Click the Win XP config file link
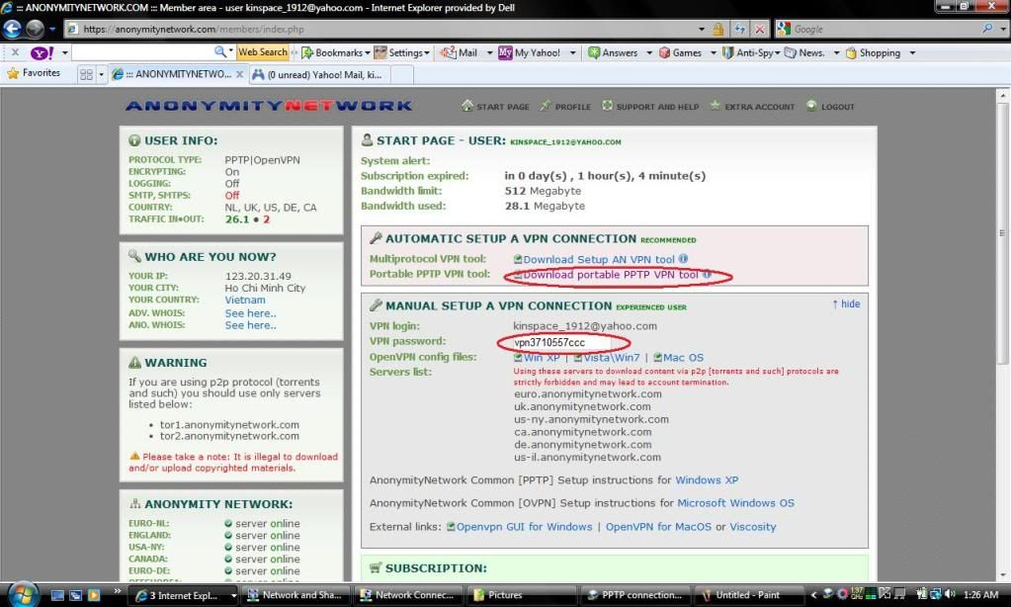The height and width of the screenshot is (607, 1011). pyautogui.click(x=542, y=357)
